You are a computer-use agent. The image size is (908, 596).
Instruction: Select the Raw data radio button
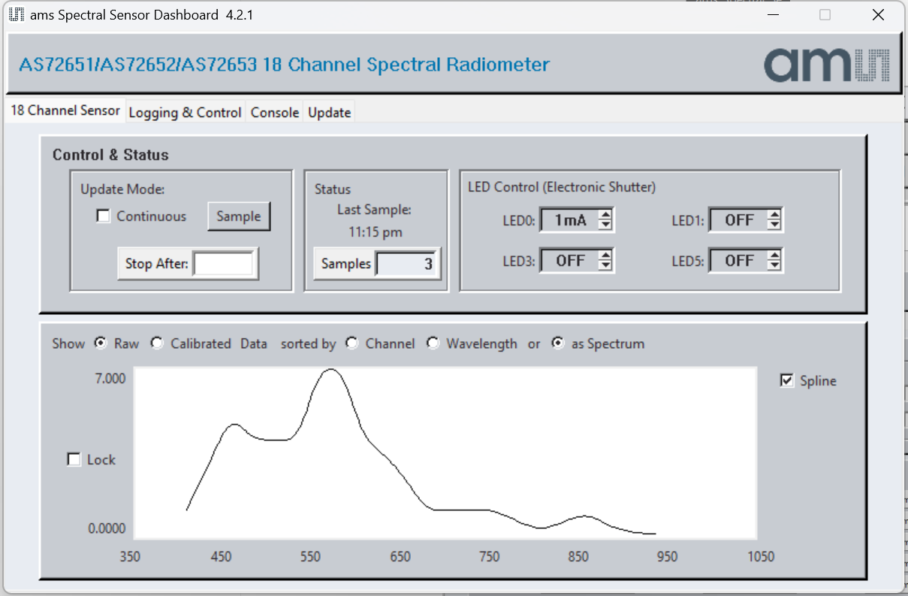coord(101,343)
